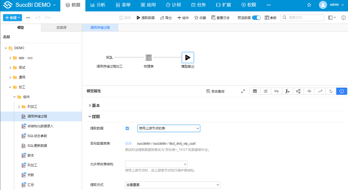The width and height of the screenshot is (348, 190).
Task: Open the 分析 menu in top bar
Action: (98, 5)
